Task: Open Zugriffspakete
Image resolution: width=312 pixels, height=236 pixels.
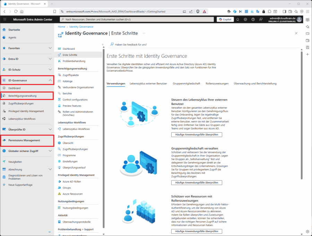Action: pyautogui.click(x=71, y=75)
